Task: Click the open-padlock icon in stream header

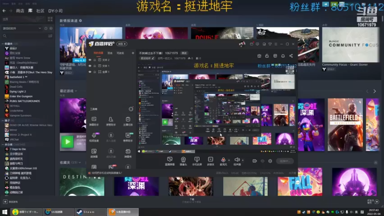Action: 267,56
